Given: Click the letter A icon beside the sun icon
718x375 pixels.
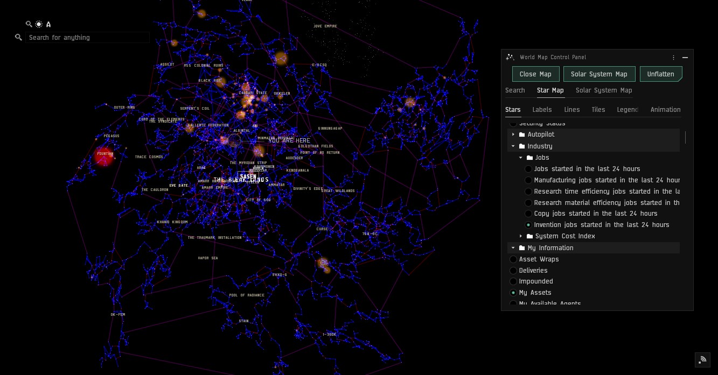Looking at the screenshot, I should tap(48, 24).
